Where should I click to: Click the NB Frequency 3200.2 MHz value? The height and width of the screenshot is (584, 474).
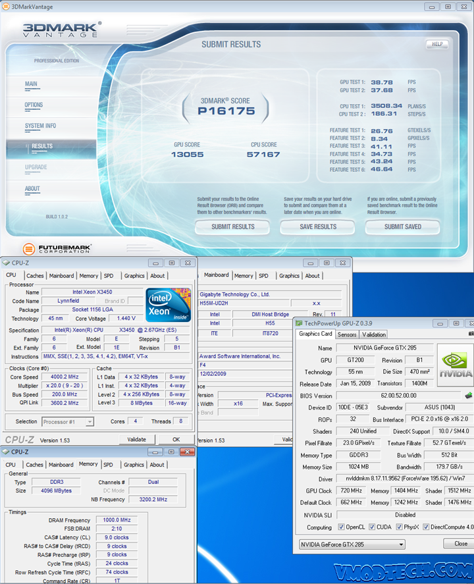(x=153, y=499)
